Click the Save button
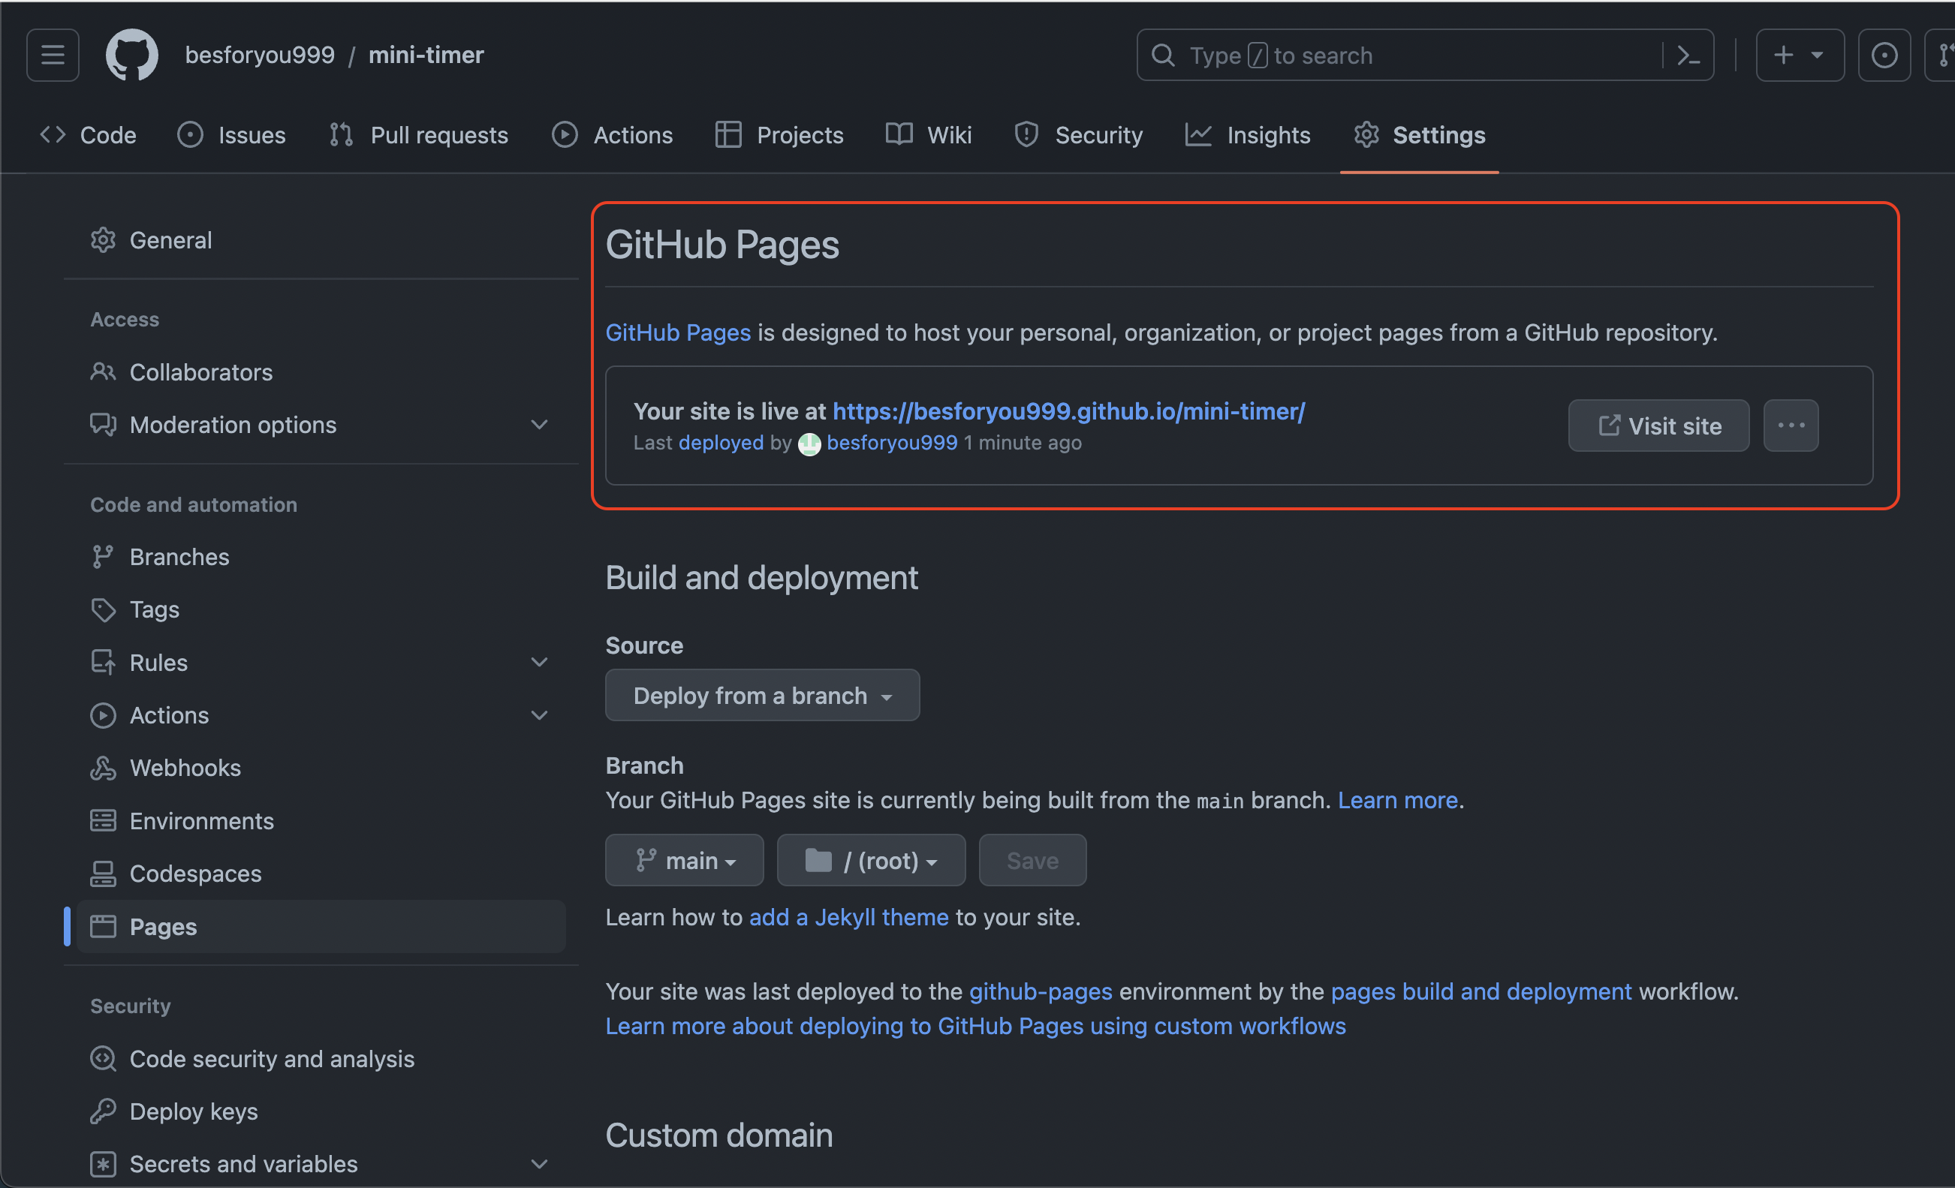Image resolution: width=1955 pixels, height=1188 pixels. click(x=1032, y=861)
